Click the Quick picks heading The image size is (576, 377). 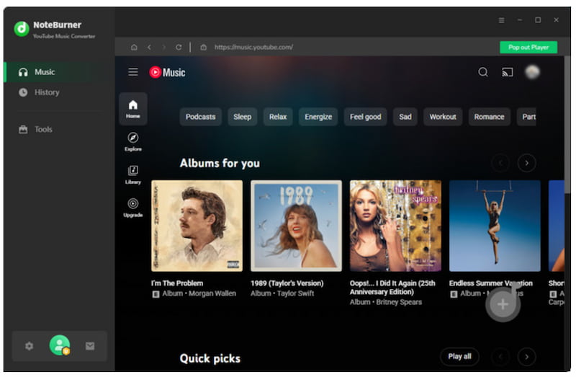210,358
